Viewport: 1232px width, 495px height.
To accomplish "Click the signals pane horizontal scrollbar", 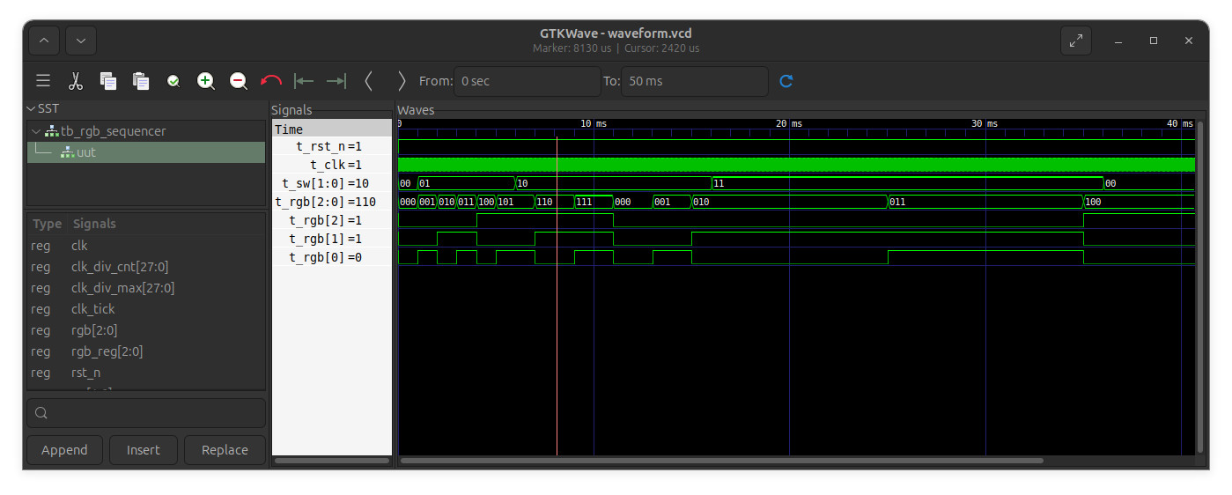I will click(x=332, y=460).
